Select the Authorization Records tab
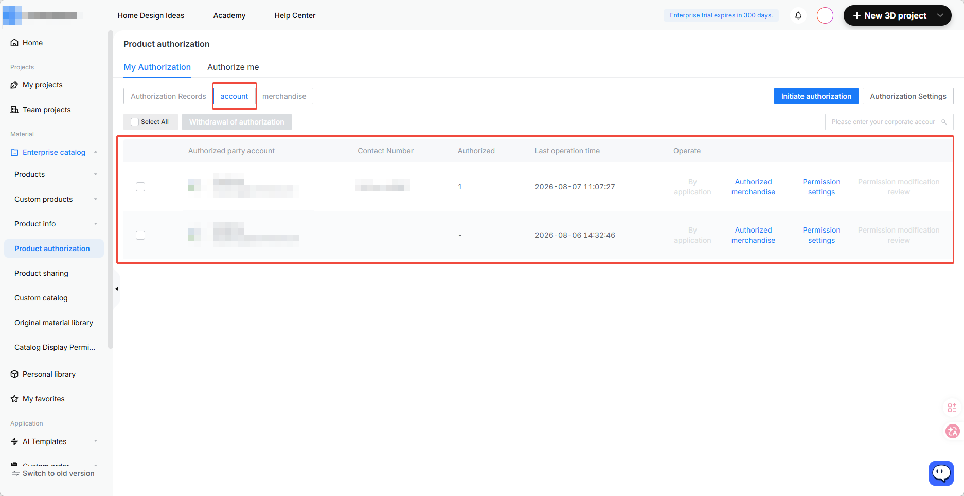The width and height of the screenshot is (964, 496). [x=168, y=96]
